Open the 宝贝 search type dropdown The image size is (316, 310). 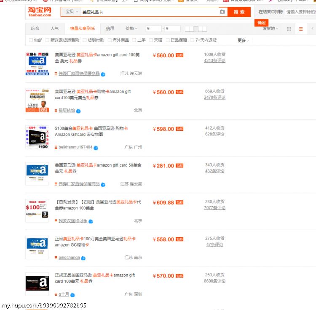coord(71,12)
